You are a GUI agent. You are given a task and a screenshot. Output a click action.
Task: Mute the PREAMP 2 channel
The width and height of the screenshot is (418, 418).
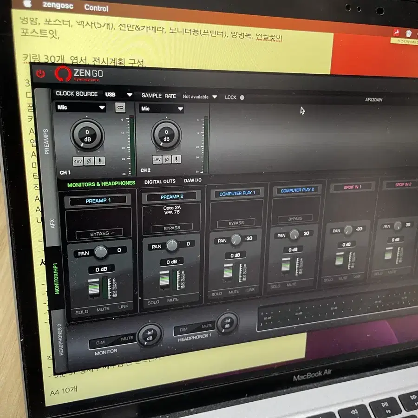pos(173,300)
